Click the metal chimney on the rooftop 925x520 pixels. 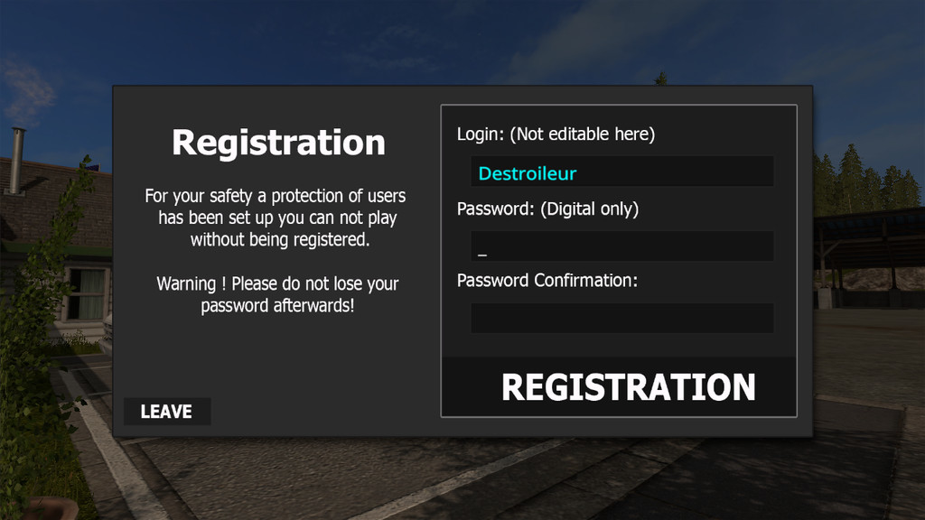pyautogui.click(x=17, y=159)
